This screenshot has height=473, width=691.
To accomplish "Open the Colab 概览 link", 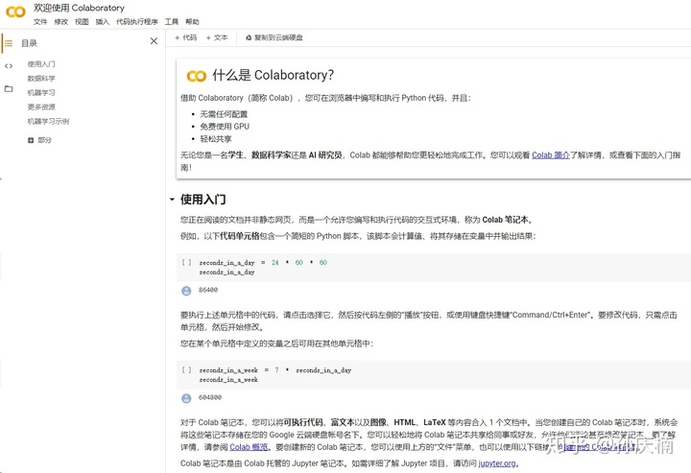I will click(x=249, y=447).
